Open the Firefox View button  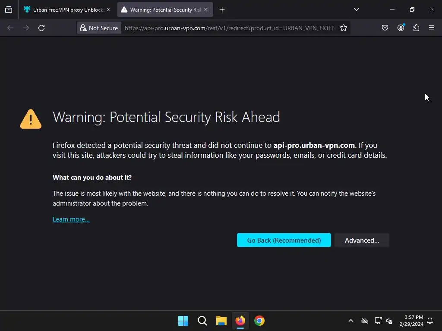[9, 9]
